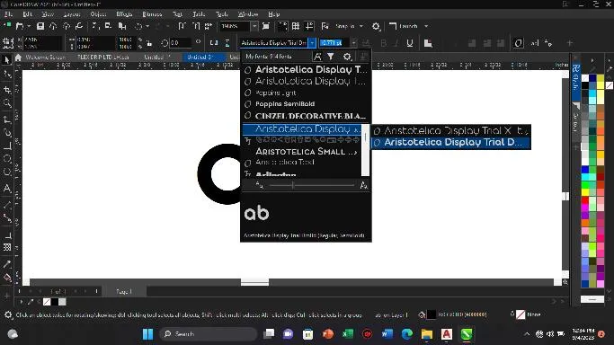Open File Explorer from the taskbar
The image size is (614, 345).
(x=427, y=334)
